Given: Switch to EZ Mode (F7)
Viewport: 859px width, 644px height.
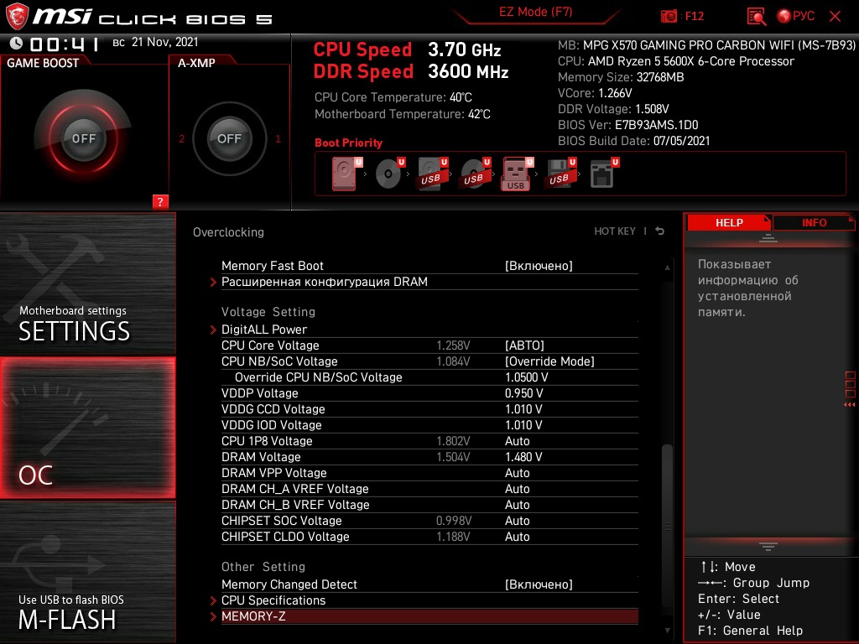Looking at the screenshot, I should tap(535, 12).
